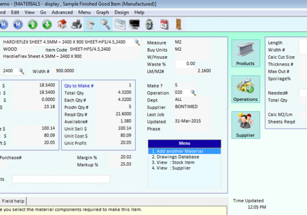307x215 pixels.
Task: Click the Operations button
Action: [x=246, y=89]
